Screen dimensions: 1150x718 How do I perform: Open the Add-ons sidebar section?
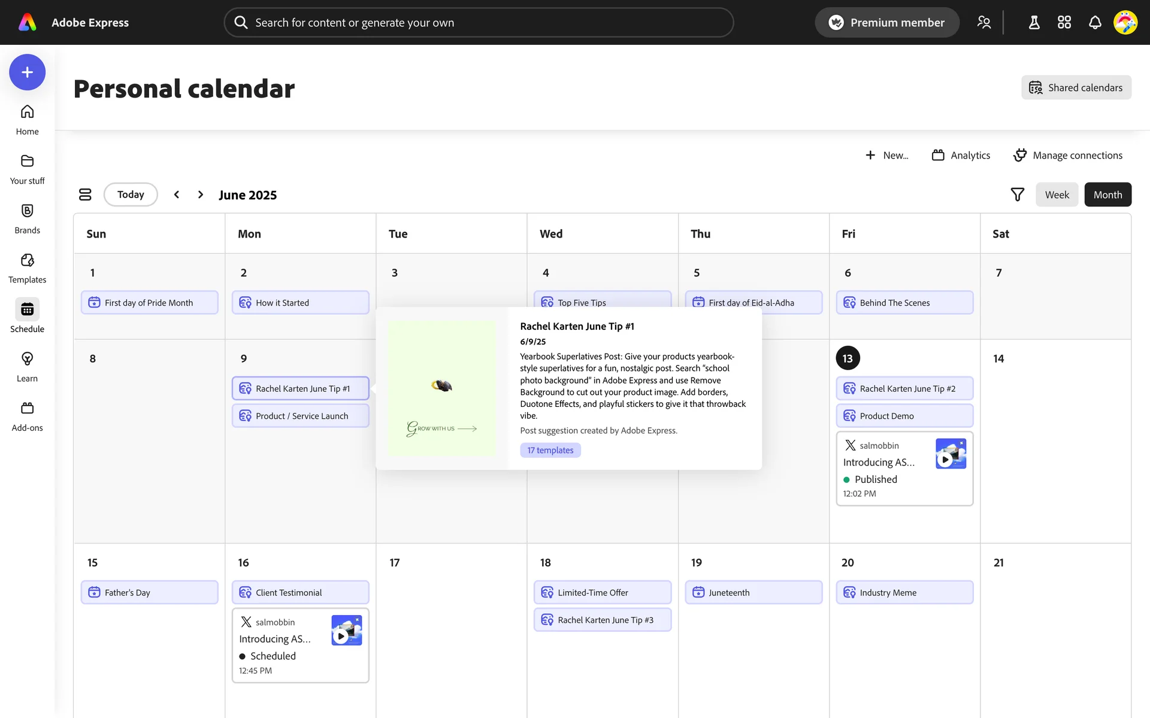pos(27,416)
